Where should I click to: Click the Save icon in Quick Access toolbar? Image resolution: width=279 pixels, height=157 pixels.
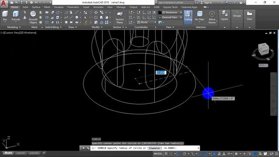[21, 3]
